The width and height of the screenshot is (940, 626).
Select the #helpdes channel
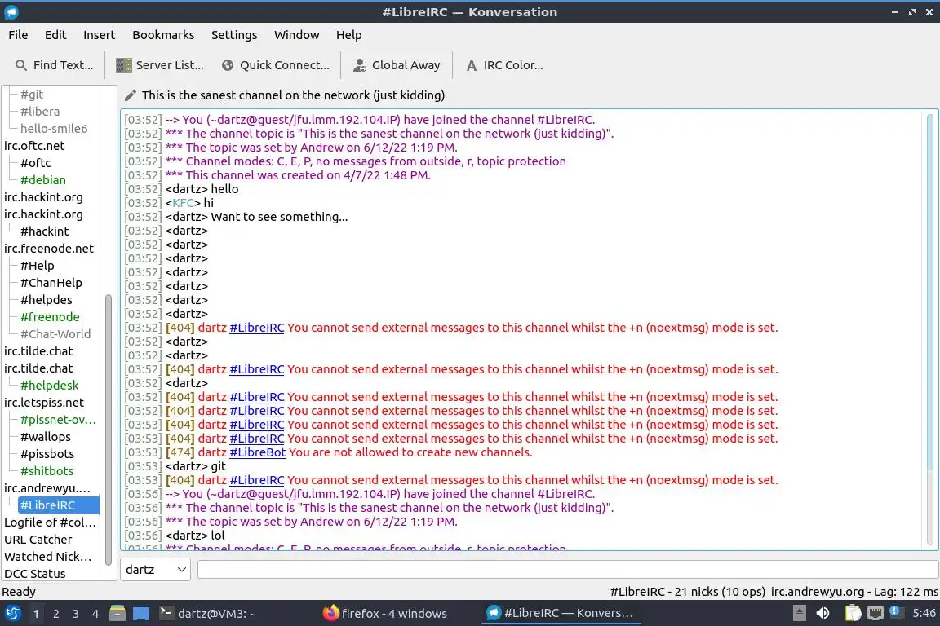coord(47,299)
